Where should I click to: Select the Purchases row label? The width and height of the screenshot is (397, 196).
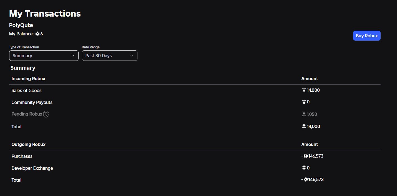click(x=22, y=156)
